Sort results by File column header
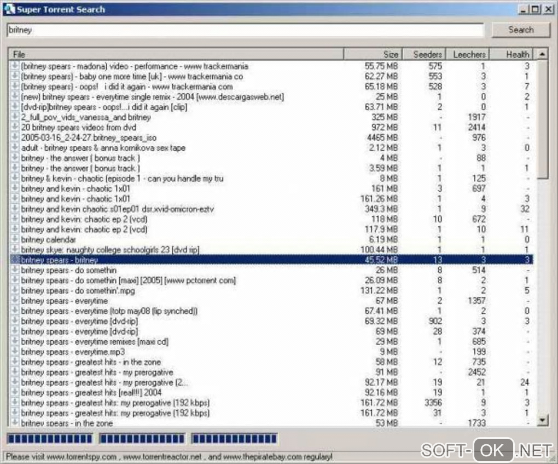Viewport: 558px width, 464px height. (176, 55)
